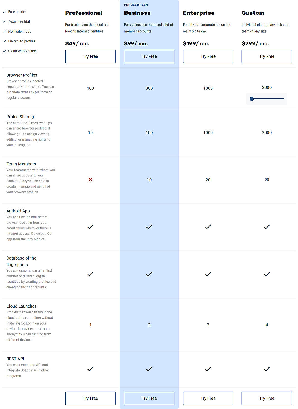The height and width of the screenshot is (409, 298).
Task: Click the red X under Team Members Professional
Action: [x=90, y=180]
